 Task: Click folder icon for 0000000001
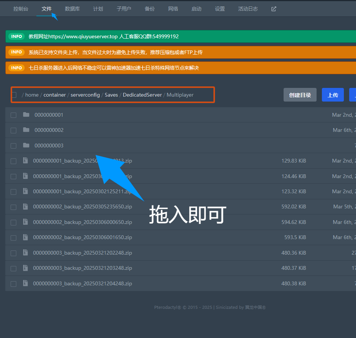point(26,115)
